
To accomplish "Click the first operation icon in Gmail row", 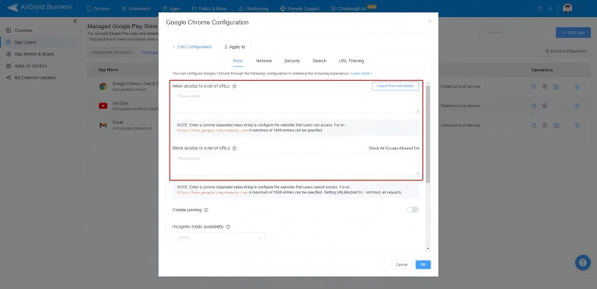I will [x=534, y=125].
